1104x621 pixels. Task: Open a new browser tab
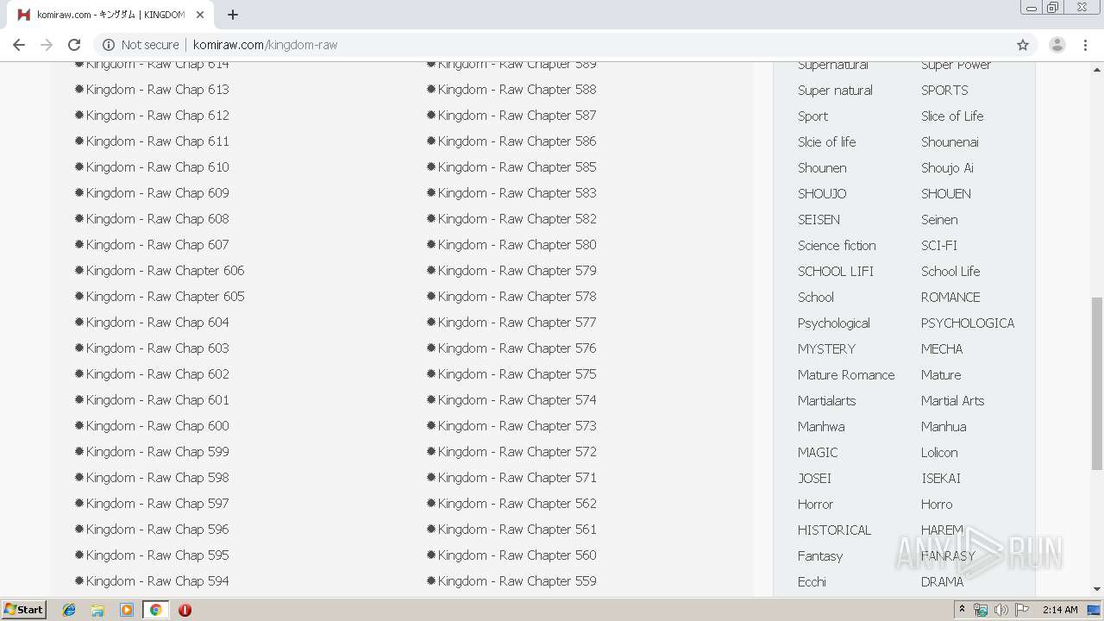pyautogui.click(x=233, y=15)
